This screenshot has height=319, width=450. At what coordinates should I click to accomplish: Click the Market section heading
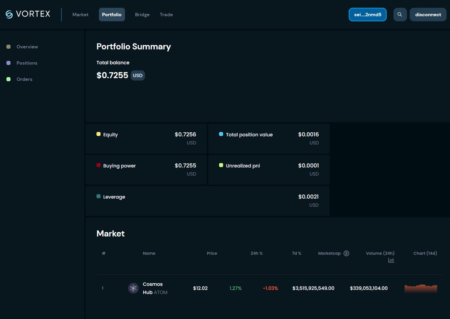click(x=111, y=234)
